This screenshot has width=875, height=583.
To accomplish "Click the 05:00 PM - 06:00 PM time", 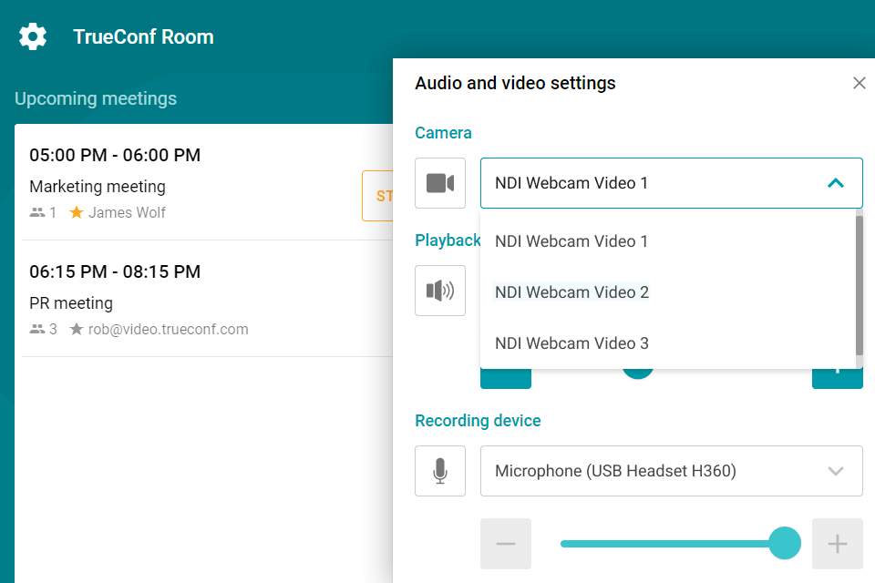I will click(115, 155).
